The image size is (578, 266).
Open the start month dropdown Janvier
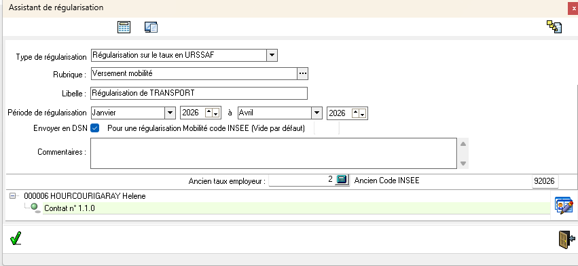pos(170,113)
